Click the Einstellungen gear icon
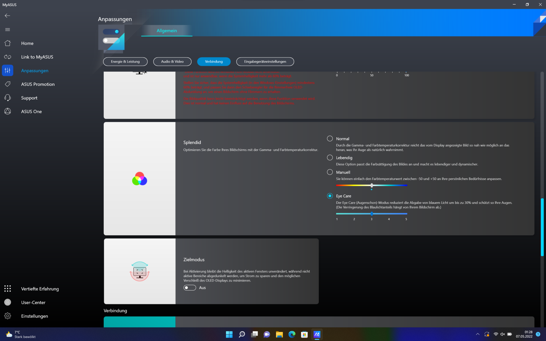The height and width of the screenshot is (341, 546). [8, 316]
